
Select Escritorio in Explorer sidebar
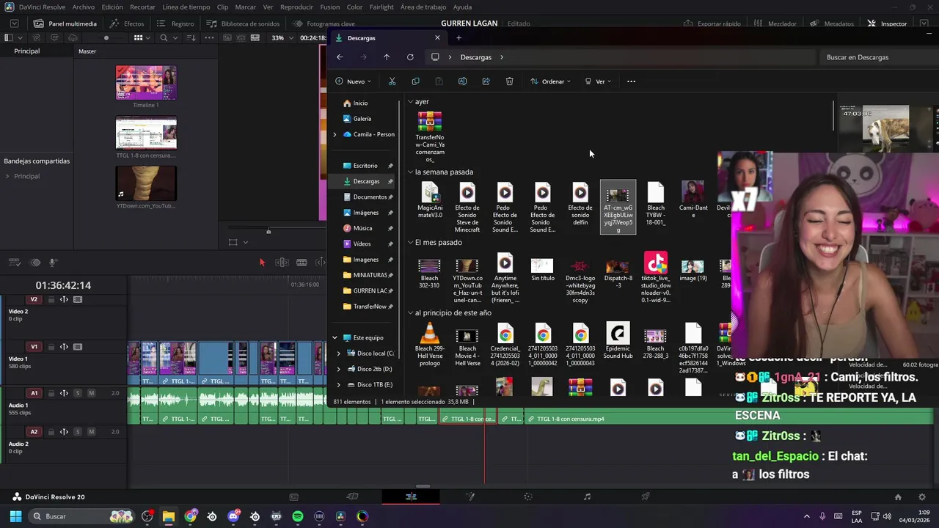point(365,166)
